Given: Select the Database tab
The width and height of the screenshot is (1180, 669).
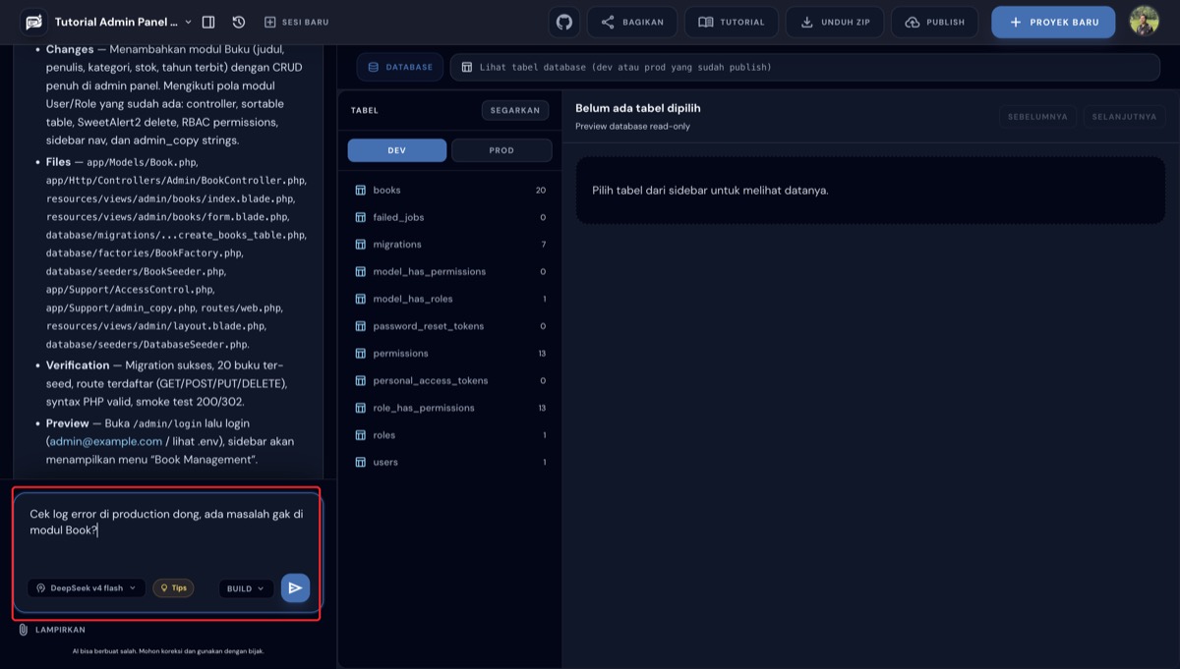Looking at the screenshot, I should point(399,67).
